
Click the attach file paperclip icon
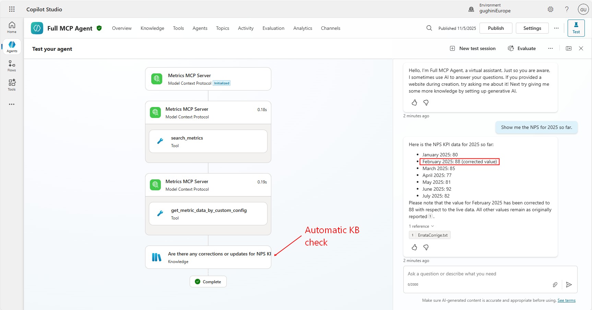[555, 285]
